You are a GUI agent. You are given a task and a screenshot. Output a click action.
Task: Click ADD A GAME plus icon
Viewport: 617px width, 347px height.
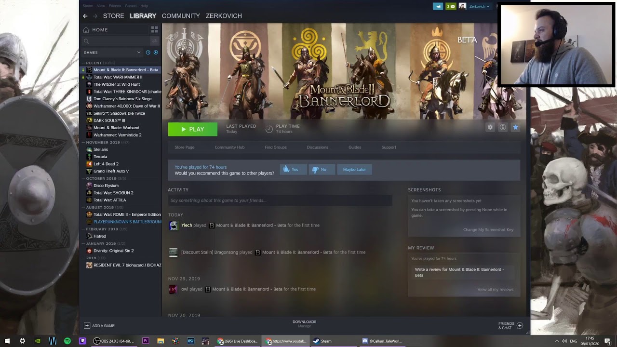point(87,325)
